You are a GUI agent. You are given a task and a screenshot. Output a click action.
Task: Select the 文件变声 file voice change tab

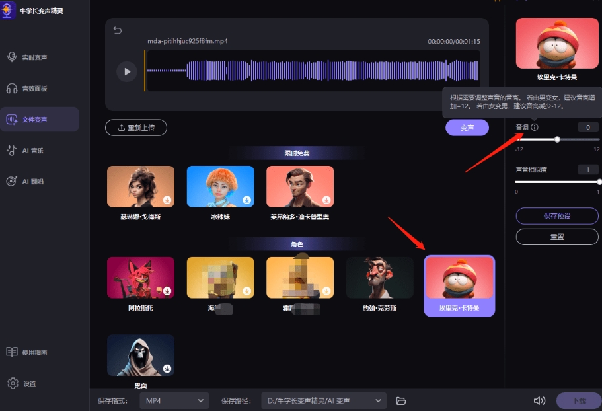click(x=40, y=120)
